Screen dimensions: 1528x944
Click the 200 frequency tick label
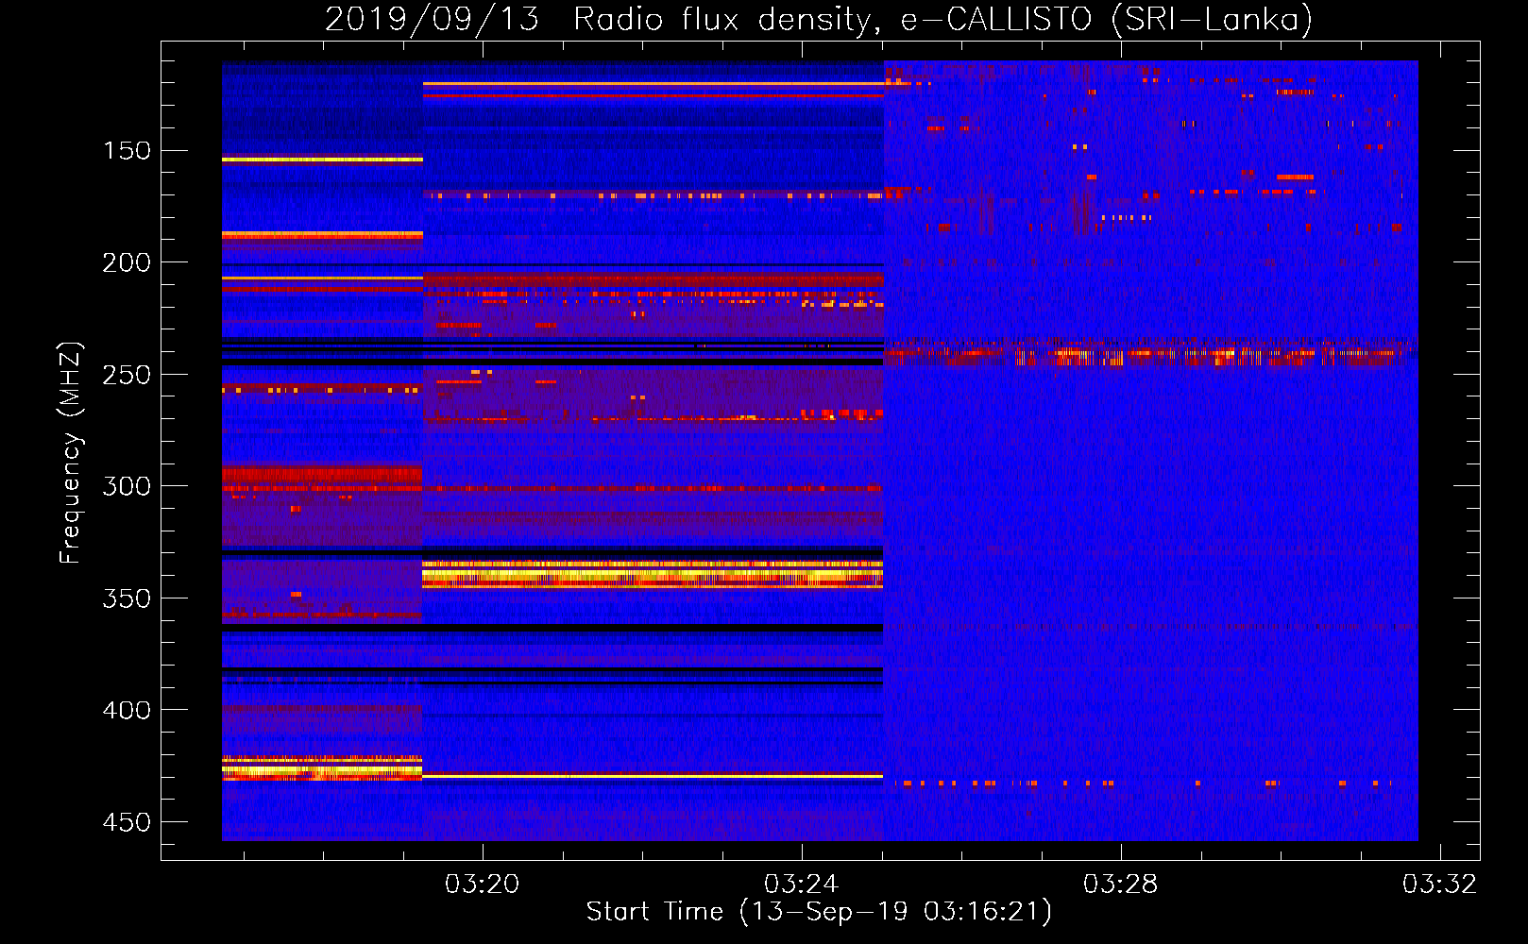pyautogui.click(x=127, y=262)
